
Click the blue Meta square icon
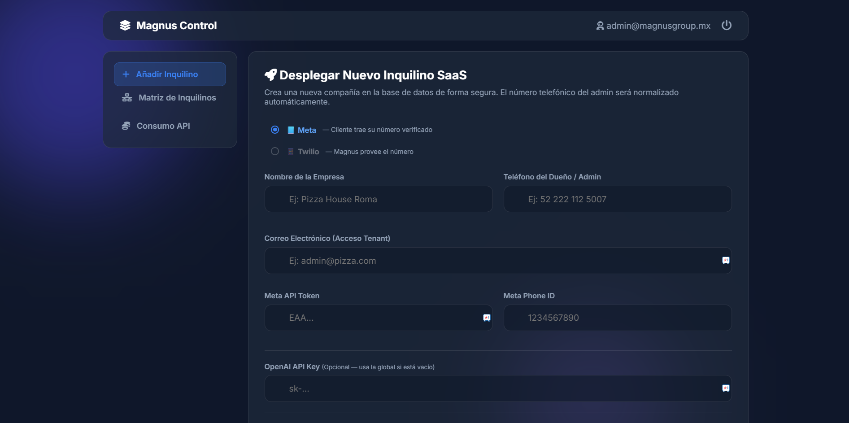pyautogui.click(x=291, y=130)
